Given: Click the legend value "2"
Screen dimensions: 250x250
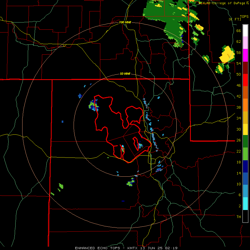Looking at the screenshot, I should click(x=240, y=206).
